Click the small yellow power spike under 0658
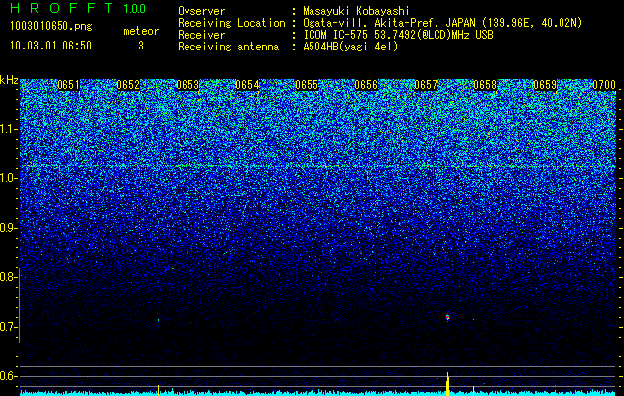624x396 pixels. tap(473, 391)
